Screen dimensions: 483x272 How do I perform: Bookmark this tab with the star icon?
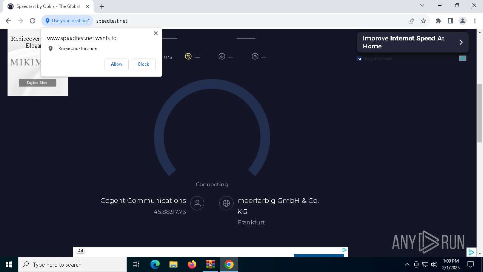coord(423,21)
